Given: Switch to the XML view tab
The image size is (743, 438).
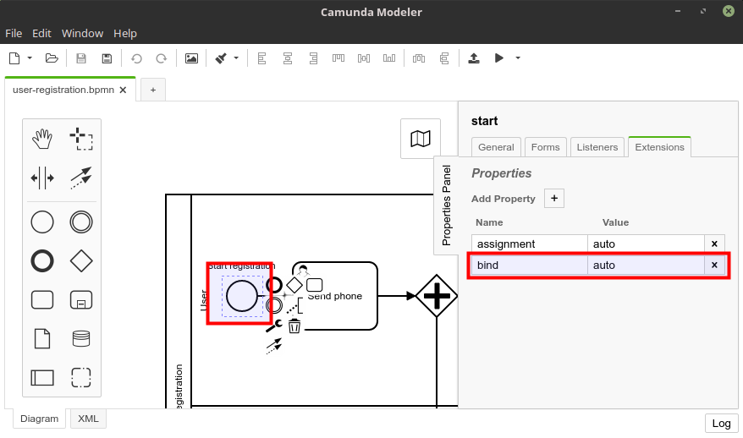Looking at the screenshot, I should tap(88, 419).
